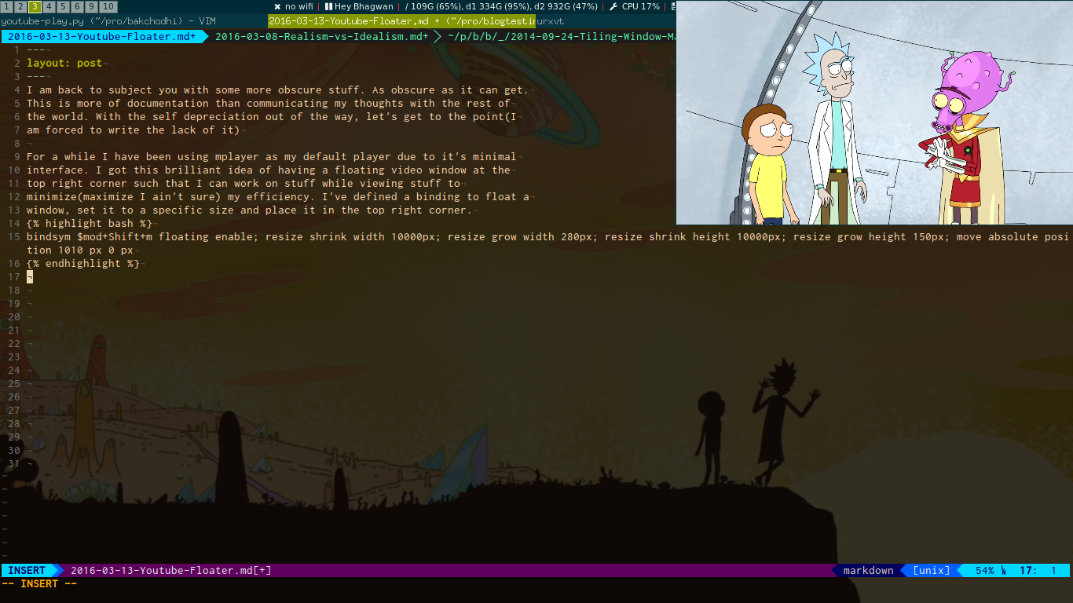This screenshot has width=1073, height=603.
Task: Click the statusline filename 2016-03-13-Youtube-Floater.md[+]
Action: click(x=171, y=570)
